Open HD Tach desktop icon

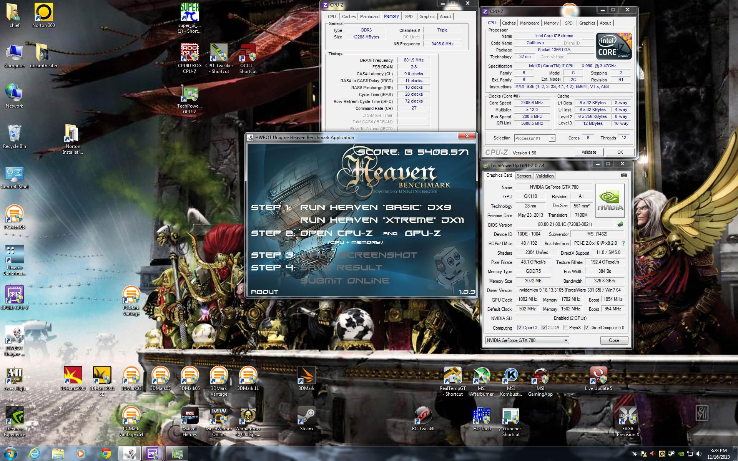point(482,419)
